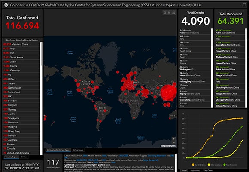Select the Actual chart tab
Image resolution: width=249 pixels, height=172 pixels.
[184, 170]
